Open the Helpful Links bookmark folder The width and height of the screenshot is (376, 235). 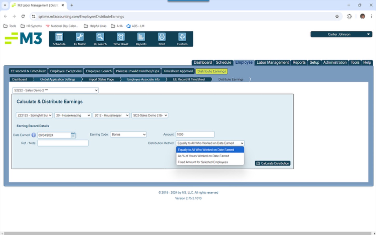point(95,26)
